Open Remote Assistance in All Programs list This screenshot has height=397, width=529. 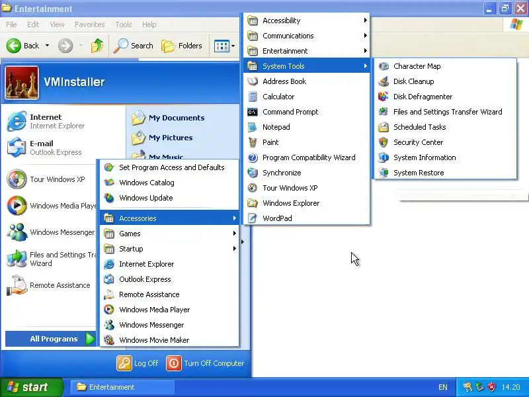point(169,294)
